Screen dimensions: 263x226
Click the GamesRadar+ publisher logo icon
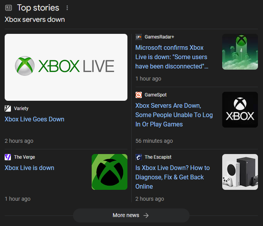point(139,37)
